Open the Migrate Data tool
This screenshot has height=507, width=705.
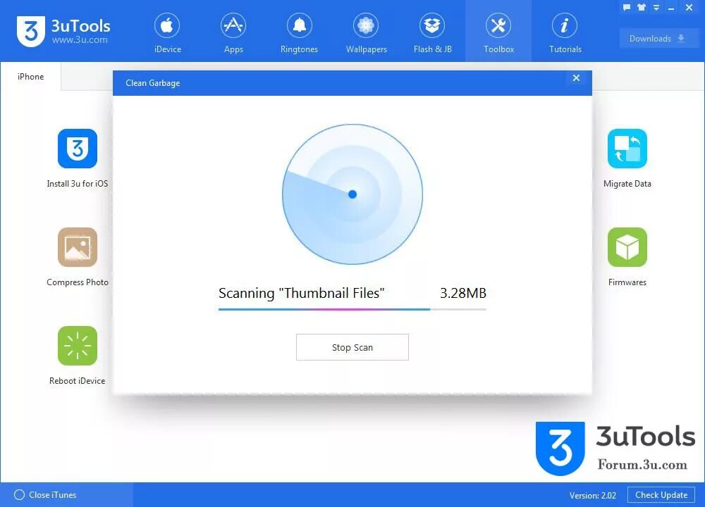(627, 158)
